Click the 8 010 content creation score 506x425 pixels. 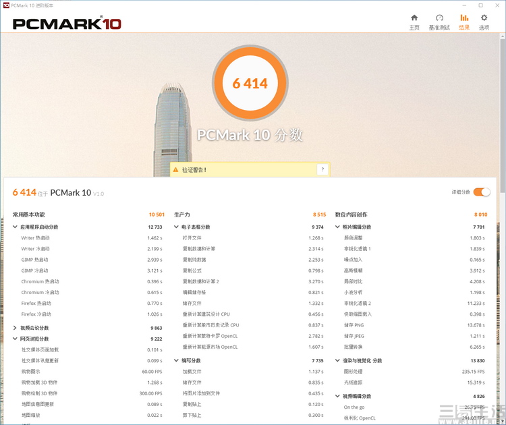(x=481, y=215)
